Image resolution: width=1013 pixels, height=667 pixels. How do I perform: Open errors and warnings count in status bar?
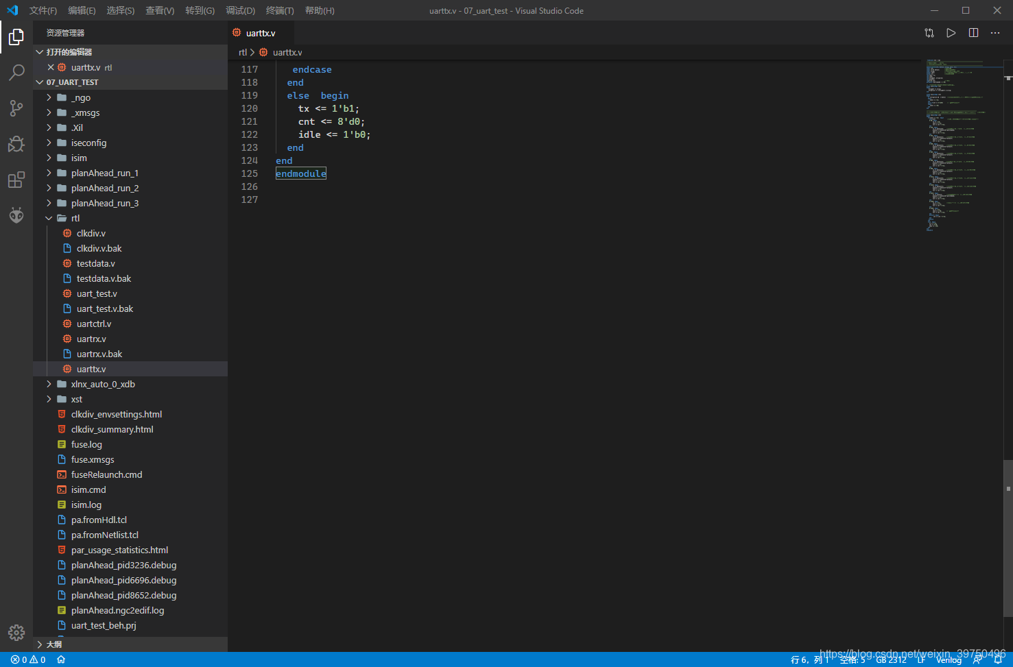28,659
